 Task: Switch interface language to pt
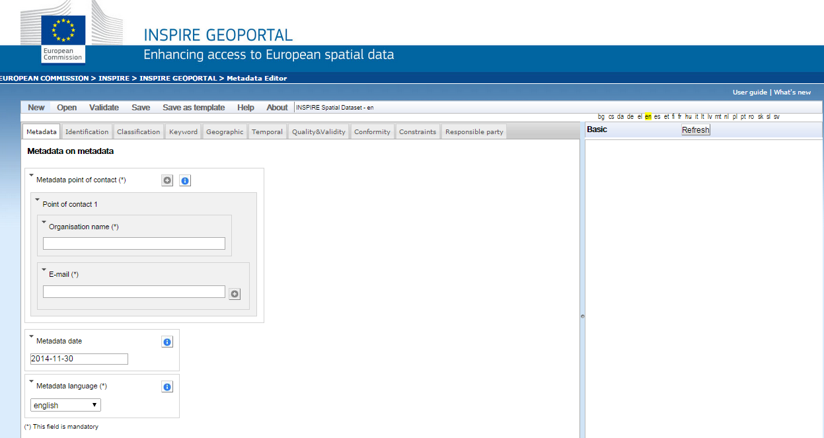pos(743,117)
